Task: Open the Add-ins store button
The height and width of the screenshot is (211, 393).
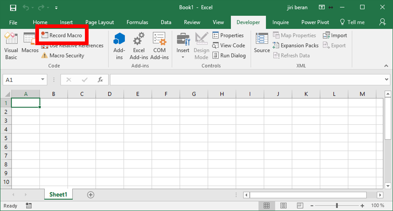Action: [119, 46]
